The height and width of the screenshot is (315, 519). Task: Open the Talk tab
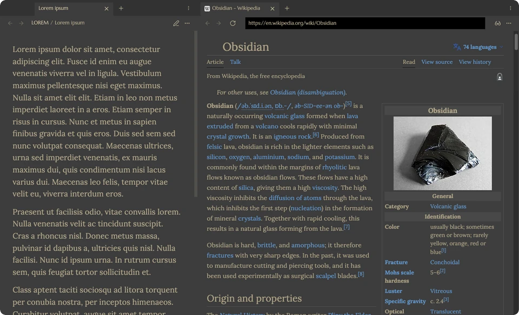coord(235,62)
